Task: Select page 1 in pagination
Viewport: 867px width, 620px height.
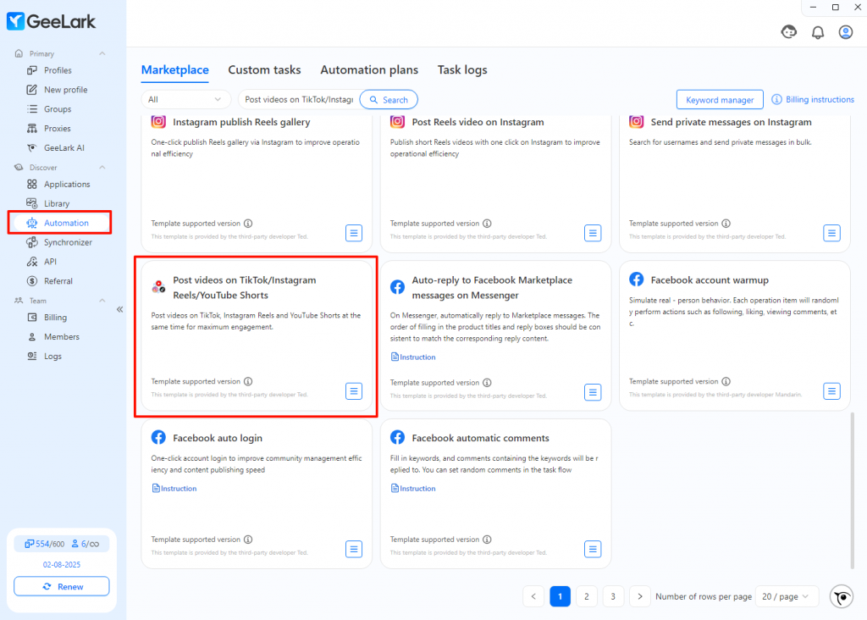Action: pos(561,596)
